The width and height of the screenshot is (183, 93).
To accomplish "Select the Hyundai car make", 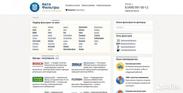I will click(x=51, y=46).
